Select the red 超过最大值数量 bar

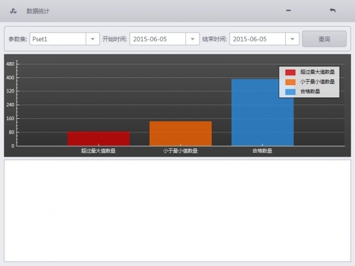(x=98, y=138)
